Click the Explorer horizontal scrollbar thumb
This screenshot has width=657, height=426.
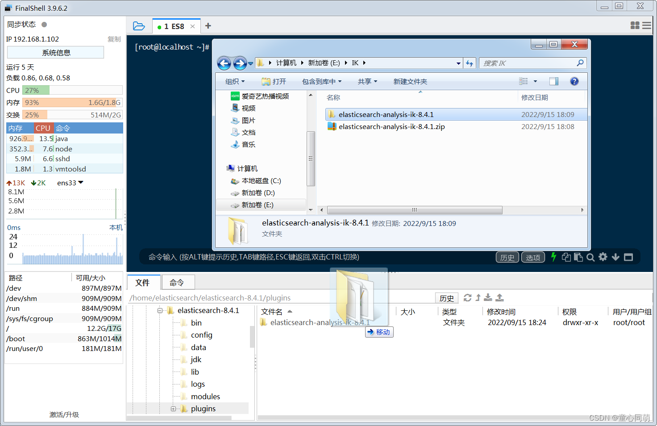(415, 210)
